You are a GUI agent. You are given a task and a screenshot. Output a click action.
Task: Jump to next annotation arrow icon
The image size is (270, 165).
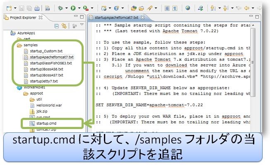pos(213,8)
